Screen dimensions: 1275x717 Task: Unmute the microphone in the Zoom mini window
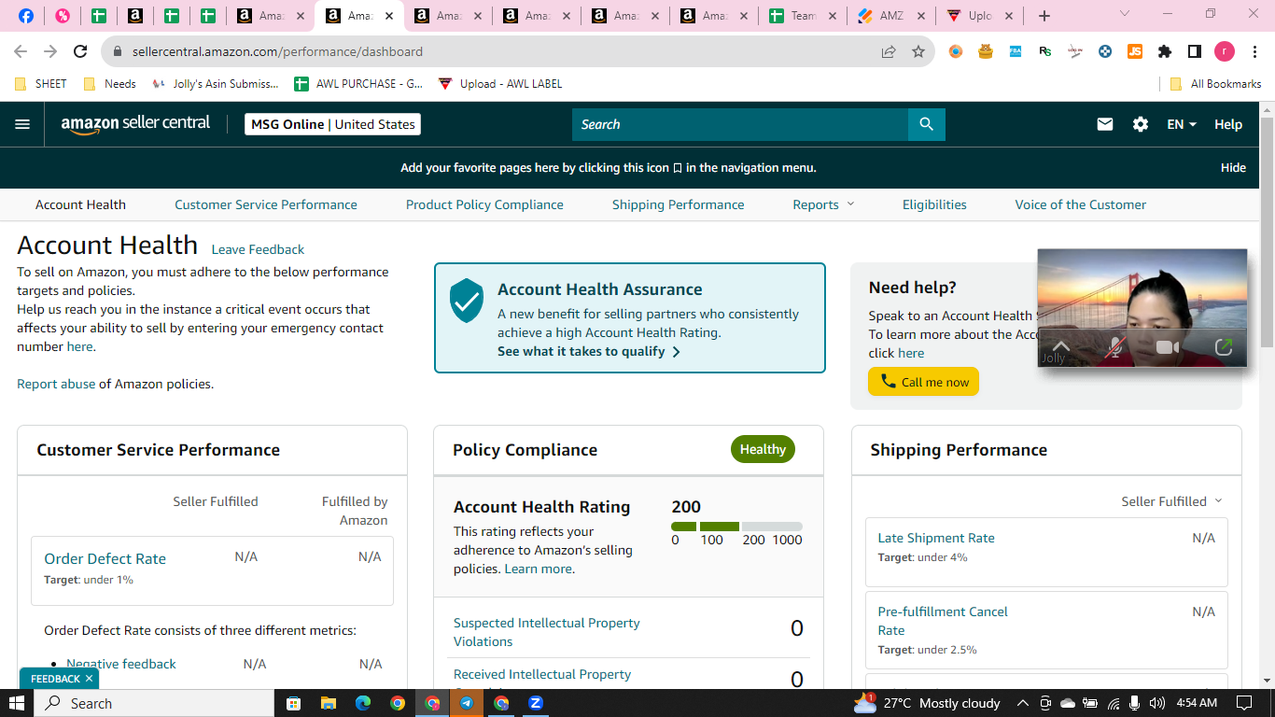(x=1114, y=347)
